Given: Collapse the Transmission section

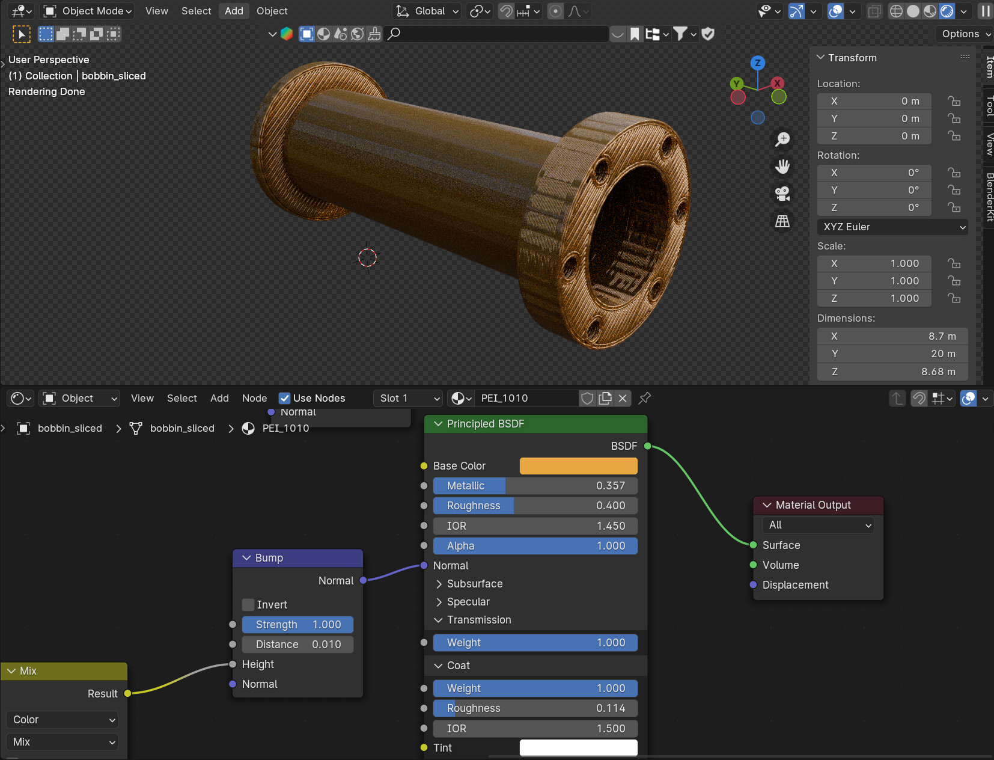Looking at the screenshot, I should tap(472, 619).
